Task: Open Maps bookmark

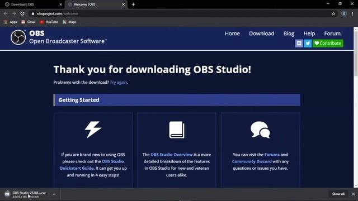Action: pos(69,22)
